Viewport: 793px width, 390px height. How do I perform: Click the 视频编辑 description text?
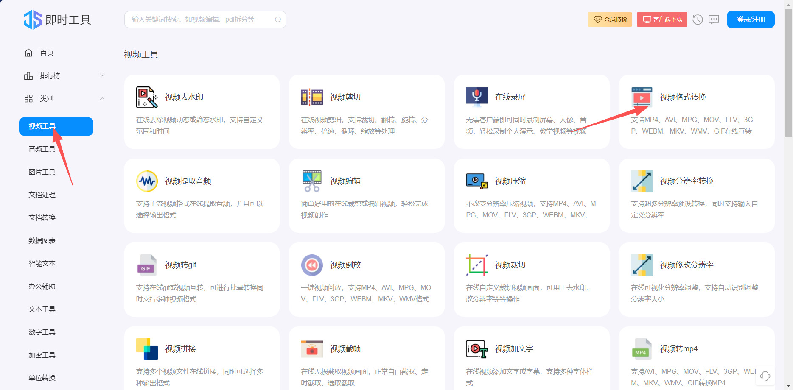[364, 209]
